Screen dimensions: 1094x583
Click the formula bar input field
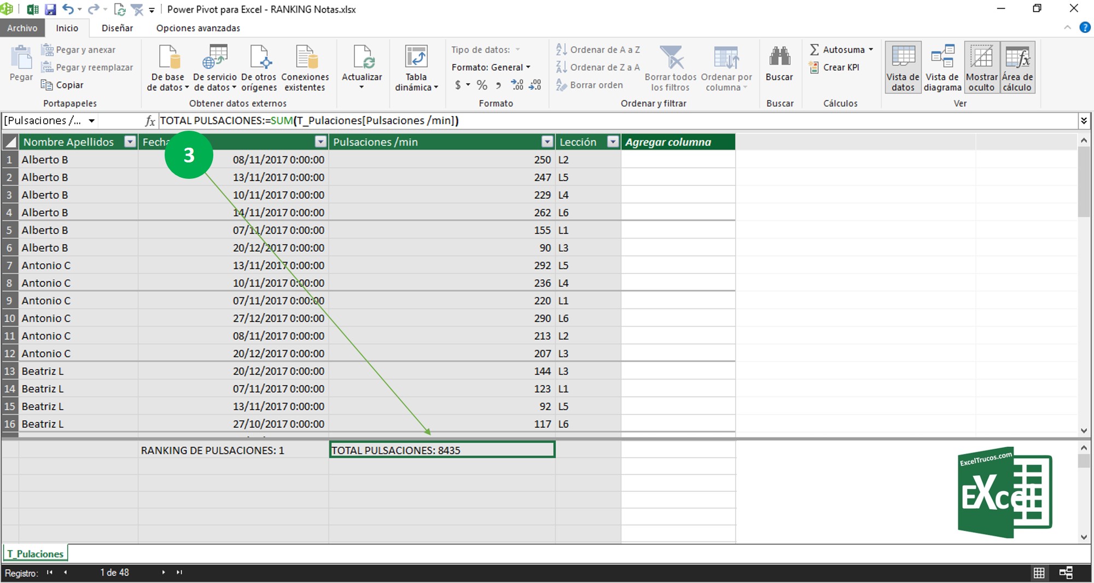[602, 120]
